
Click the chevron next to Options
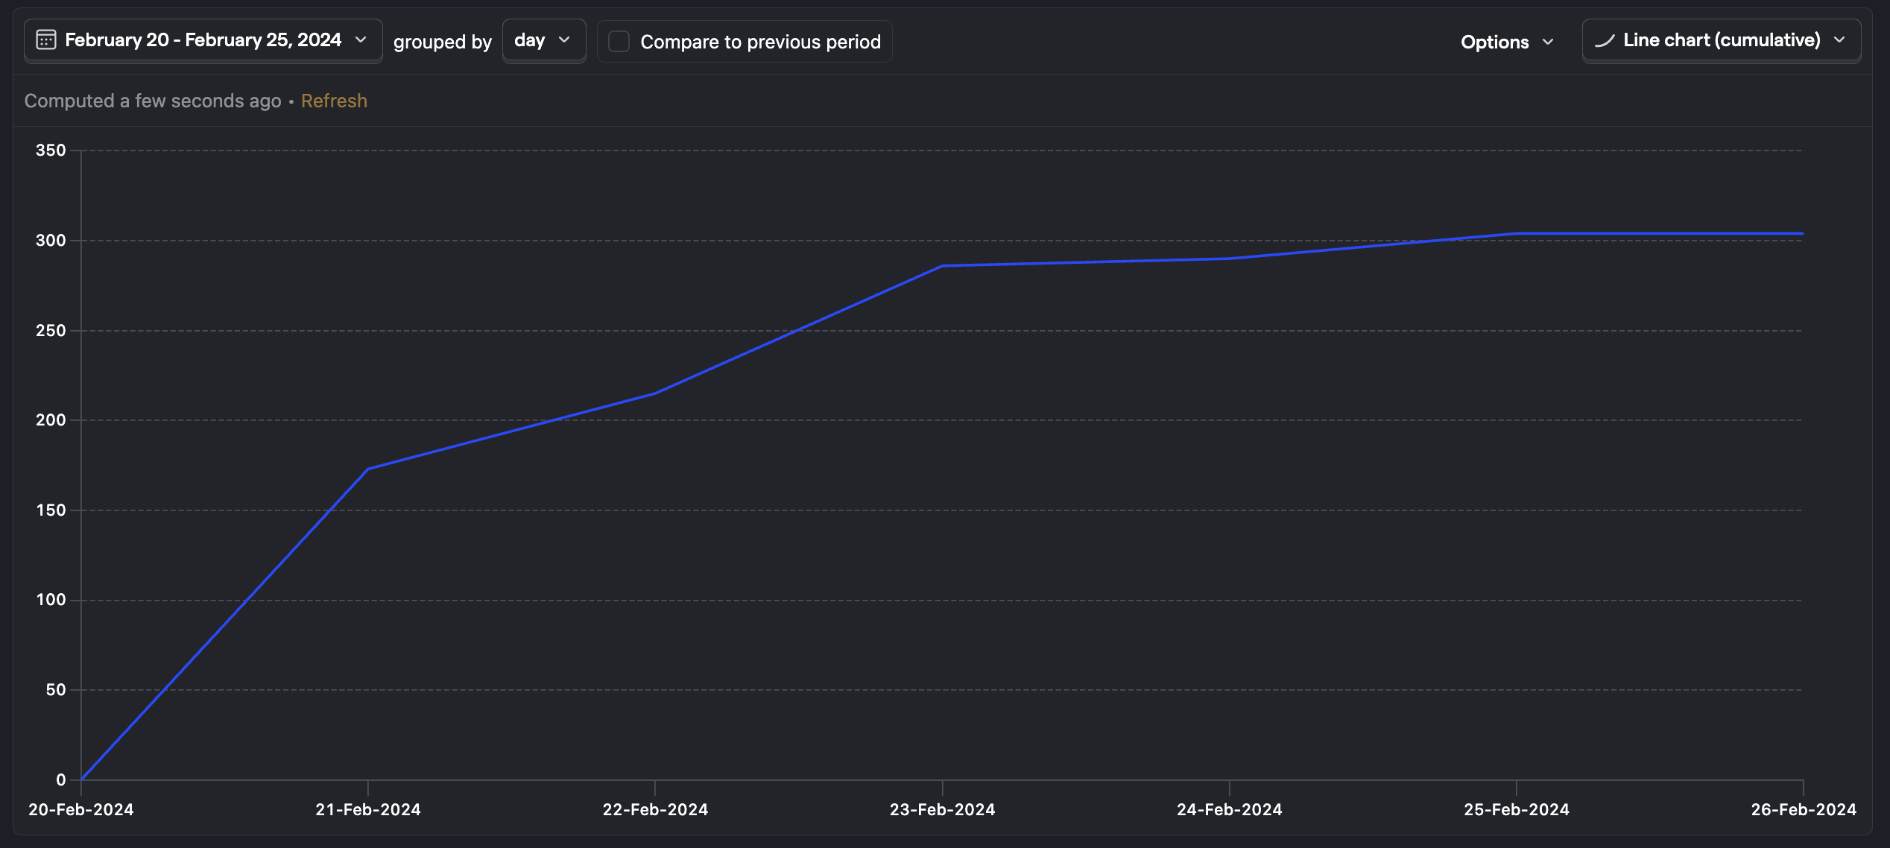(x=1548, y=42)
